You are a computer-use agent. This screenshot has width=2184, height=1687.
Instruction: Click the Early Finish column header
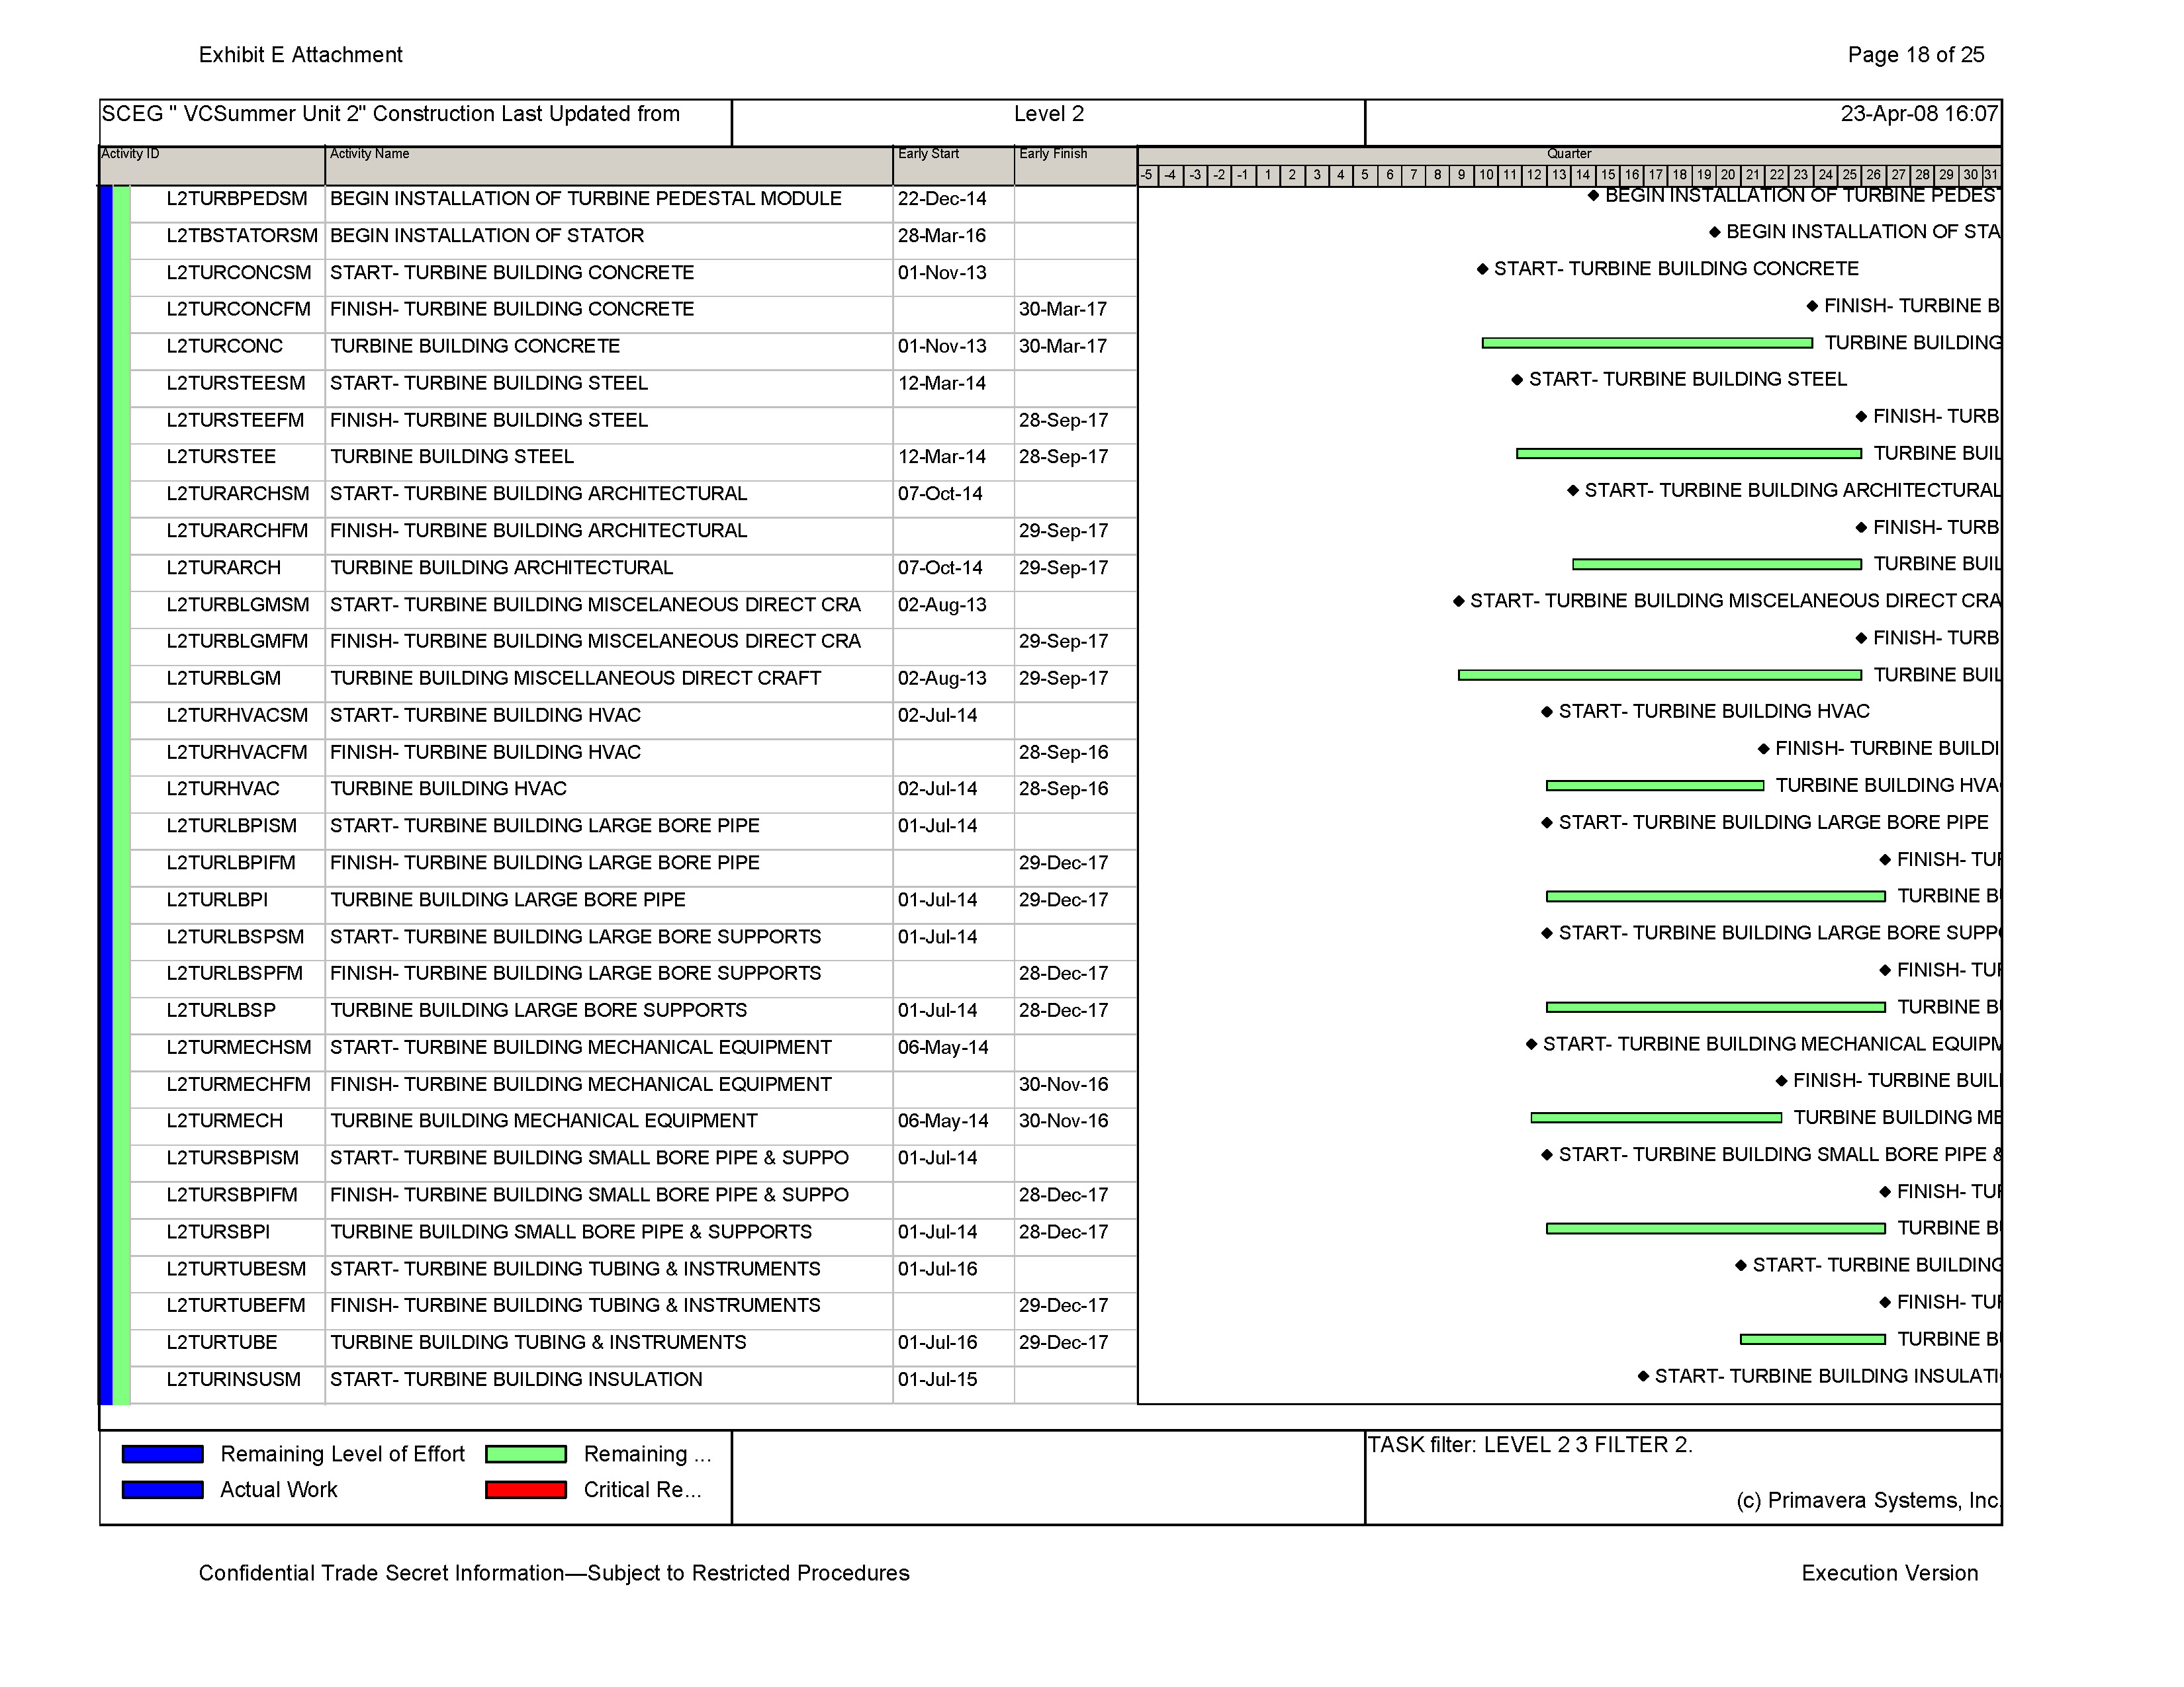[x=1076, y=165]
